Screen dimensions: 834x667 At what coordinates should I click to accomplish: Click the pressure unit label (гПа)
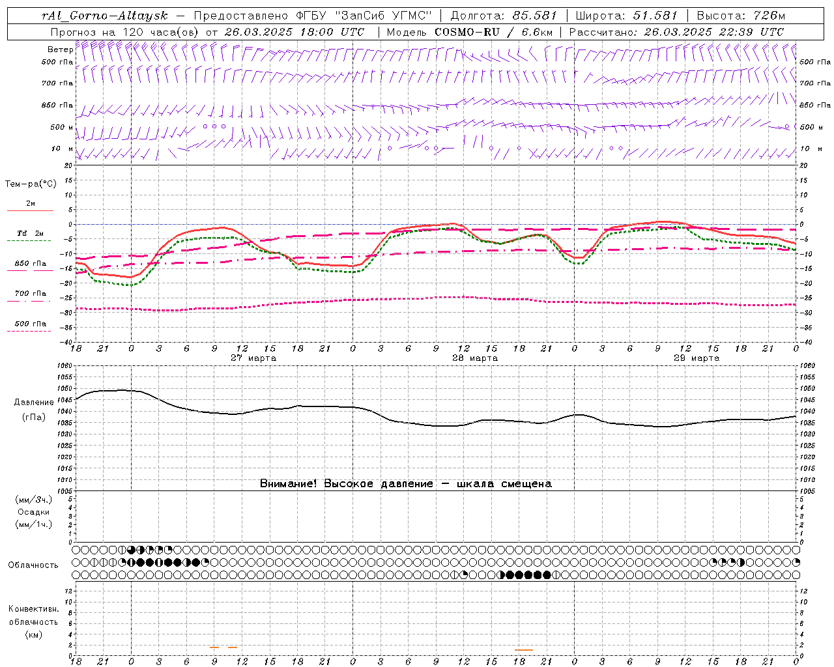point(34,418)
